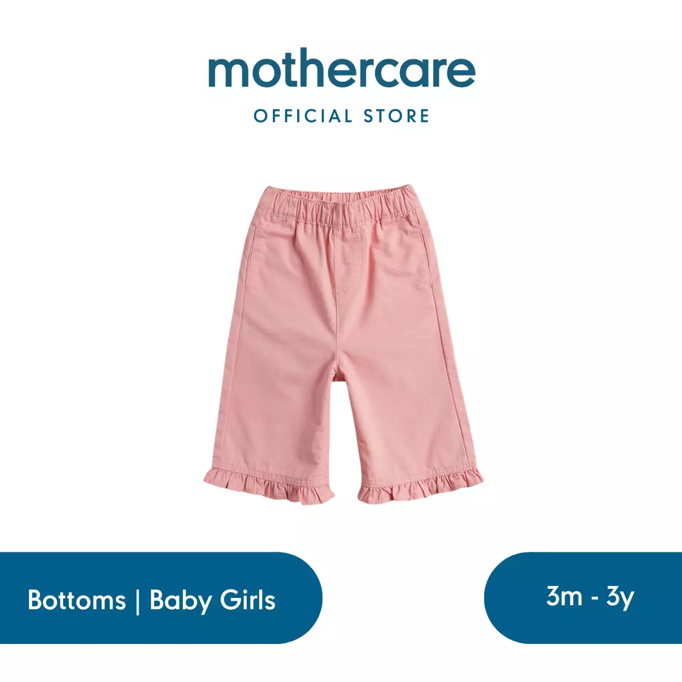This screenshot has height=682, width=682.
Task: Select the Bottoms category word
Action: (x=77, y=600)
